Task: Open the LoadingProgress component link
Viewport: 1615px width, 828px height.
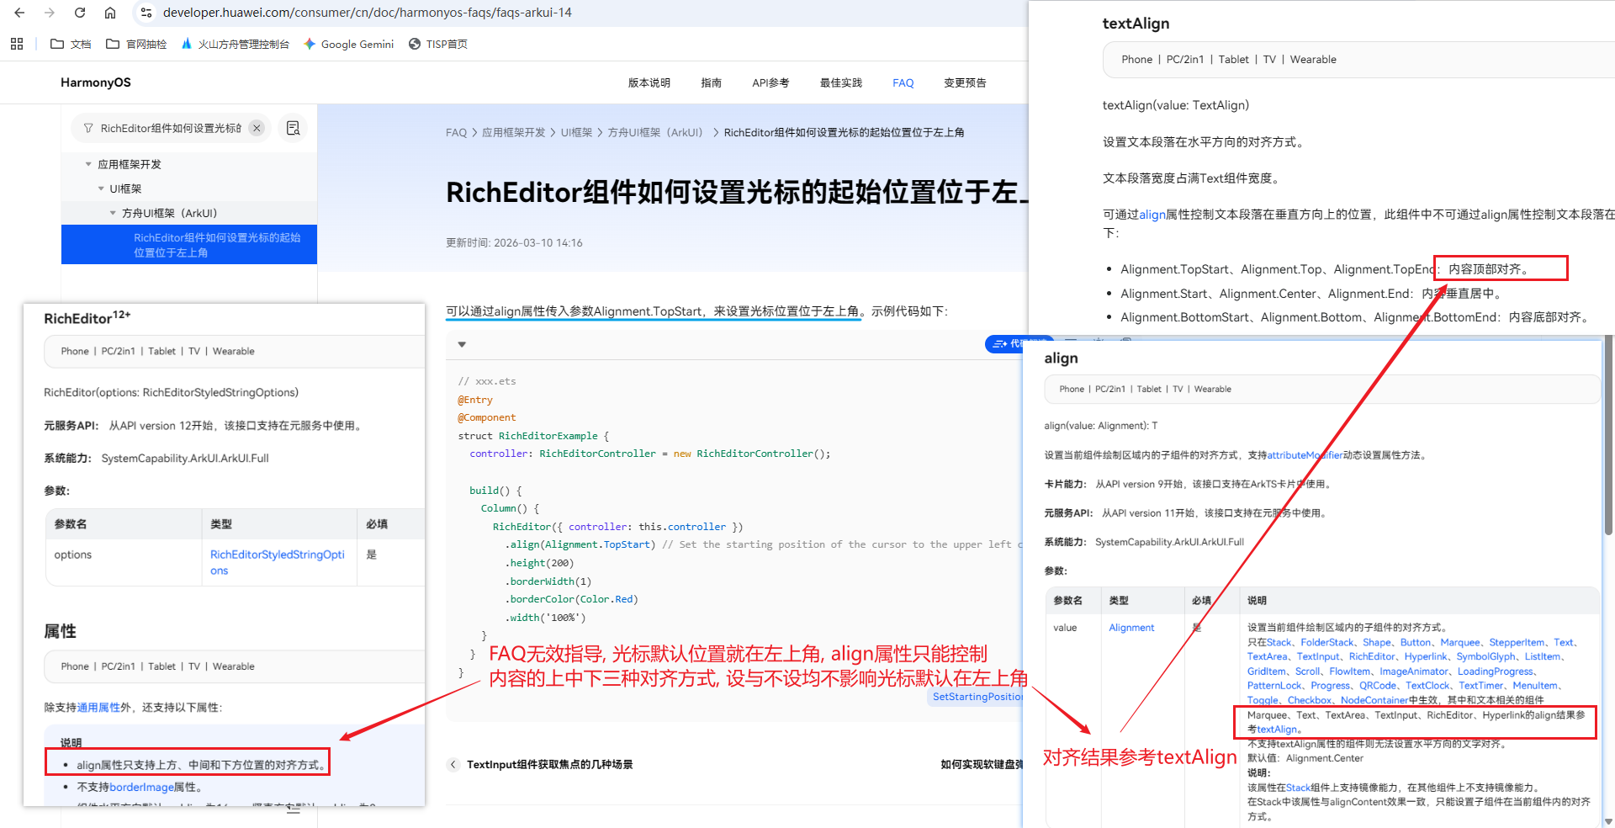Action: (x=1496, y=671)
